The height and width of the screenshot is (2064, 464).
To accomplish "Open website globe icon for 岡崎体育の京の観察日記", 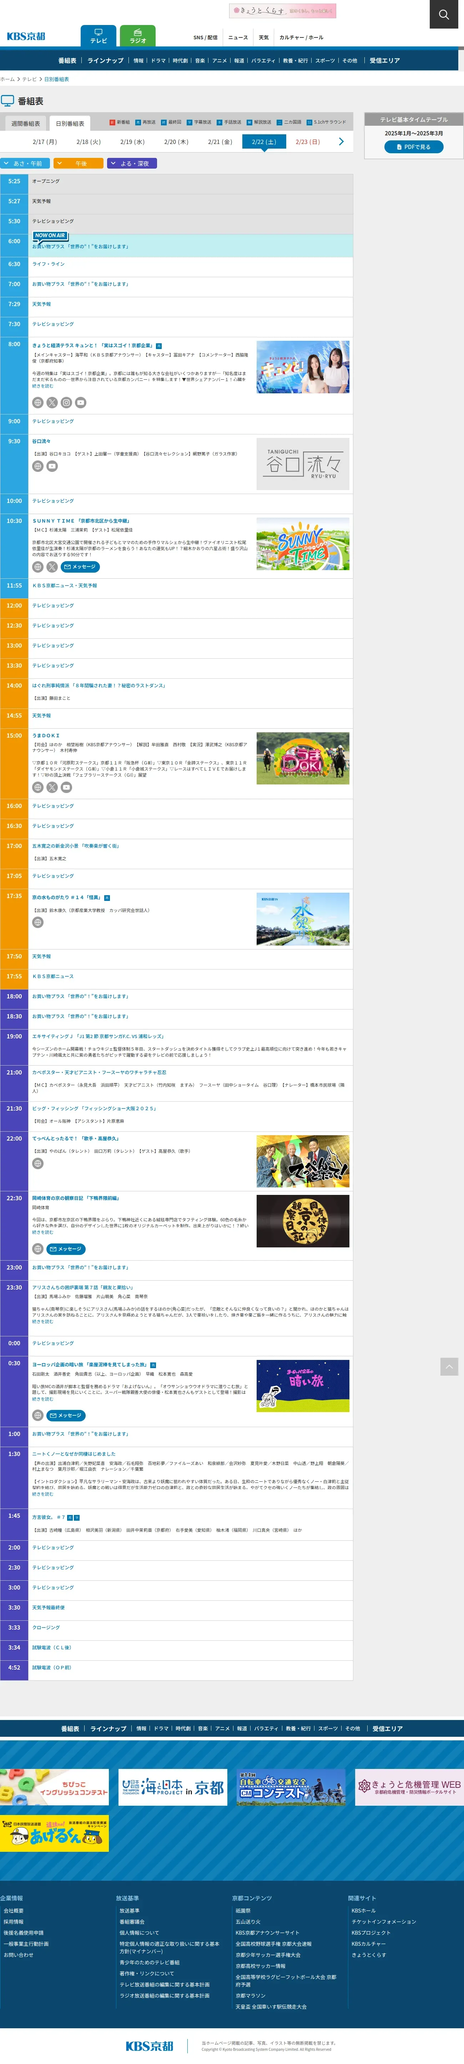I will (x=37, y=1248).
